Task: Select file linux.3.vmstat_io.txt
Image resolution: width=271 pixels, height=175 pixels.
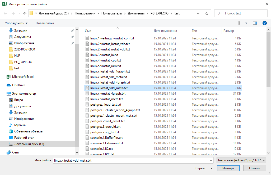Action: click(104, 55)
